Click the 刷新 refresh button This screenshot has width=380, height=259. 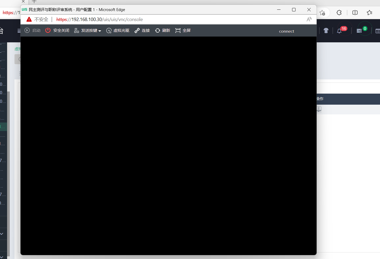coord(163,31)
